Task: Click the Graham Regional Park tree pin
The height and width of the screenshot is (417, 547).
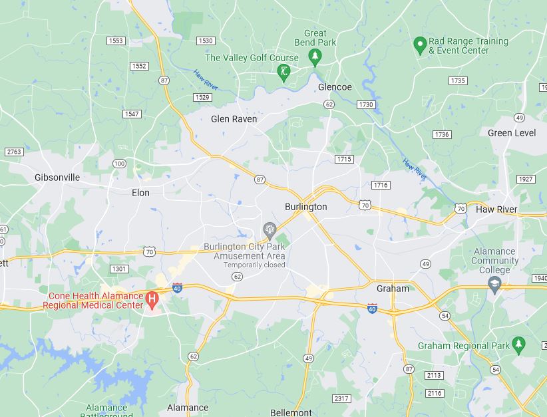Action: pos(518,345)
